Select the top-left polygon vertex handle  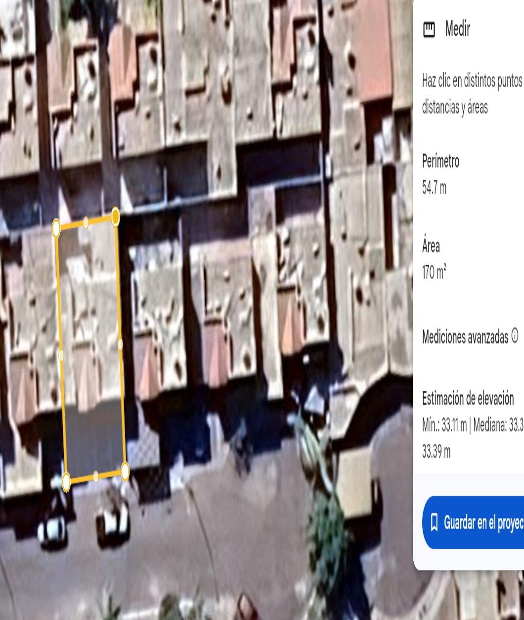(56, 228)
